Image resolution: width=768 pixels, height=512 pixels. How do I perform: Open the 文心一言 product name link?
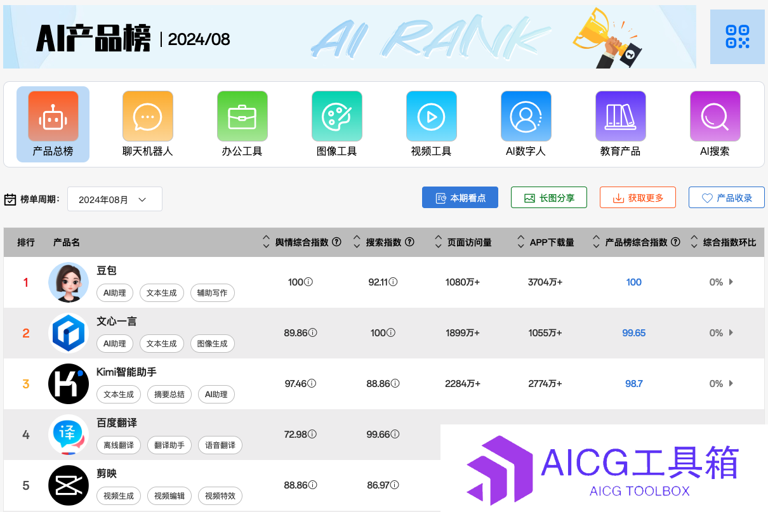pyautogui.click(x=117, y=322)
